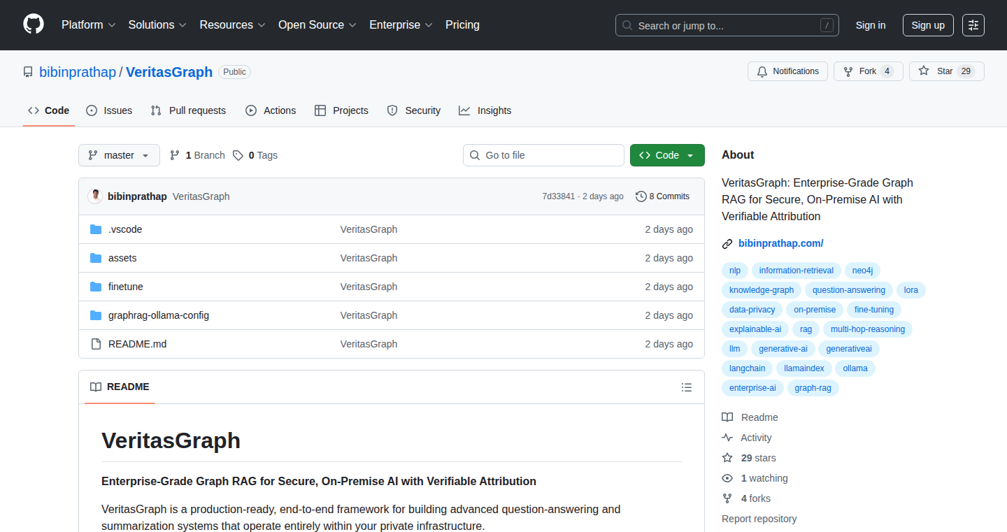Select the lora topic tag
The width and height of the screenshot is (1007, 532).
911,290
